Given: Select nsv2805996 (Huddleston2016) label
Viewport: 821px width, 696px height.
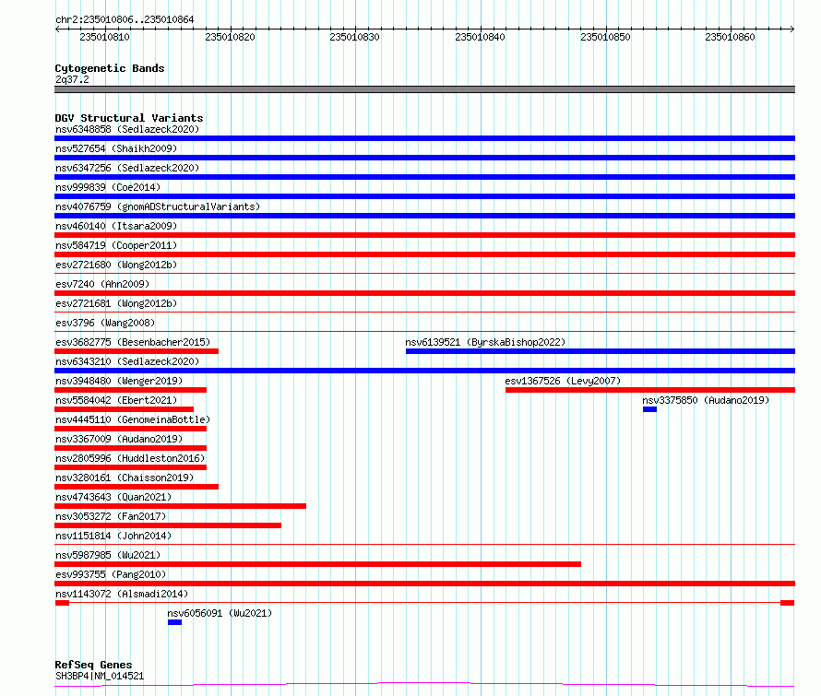Looking at the screenshot, I should 130,458.
